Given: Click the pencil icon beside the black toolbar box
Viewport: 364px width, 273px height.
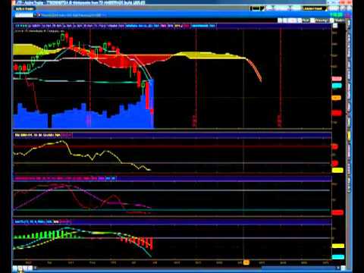Looking at the screenshot, I should click(262, 8).
